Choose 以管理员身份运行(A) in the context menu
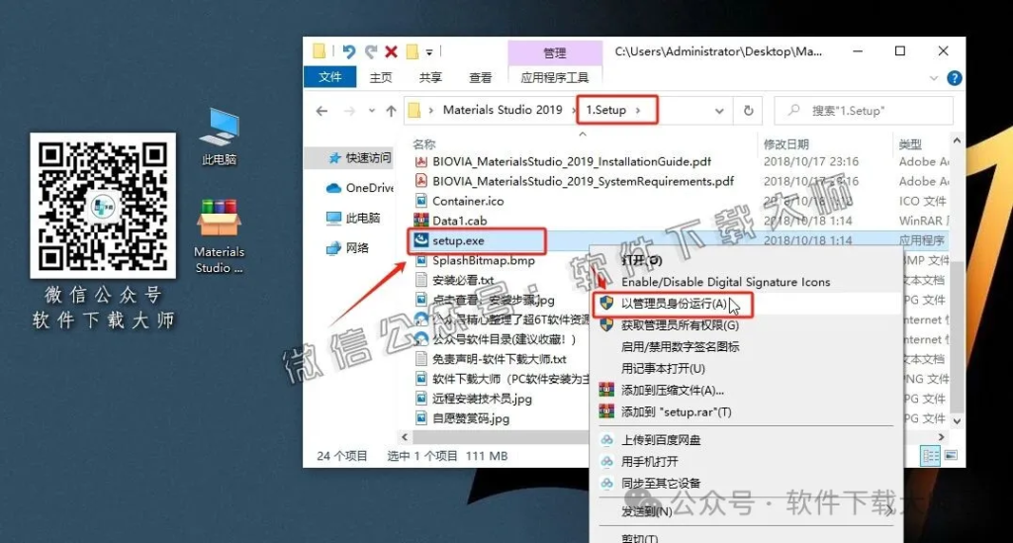Image resolution: width=1013 pixels, height=543 pixels. [674, 304]
